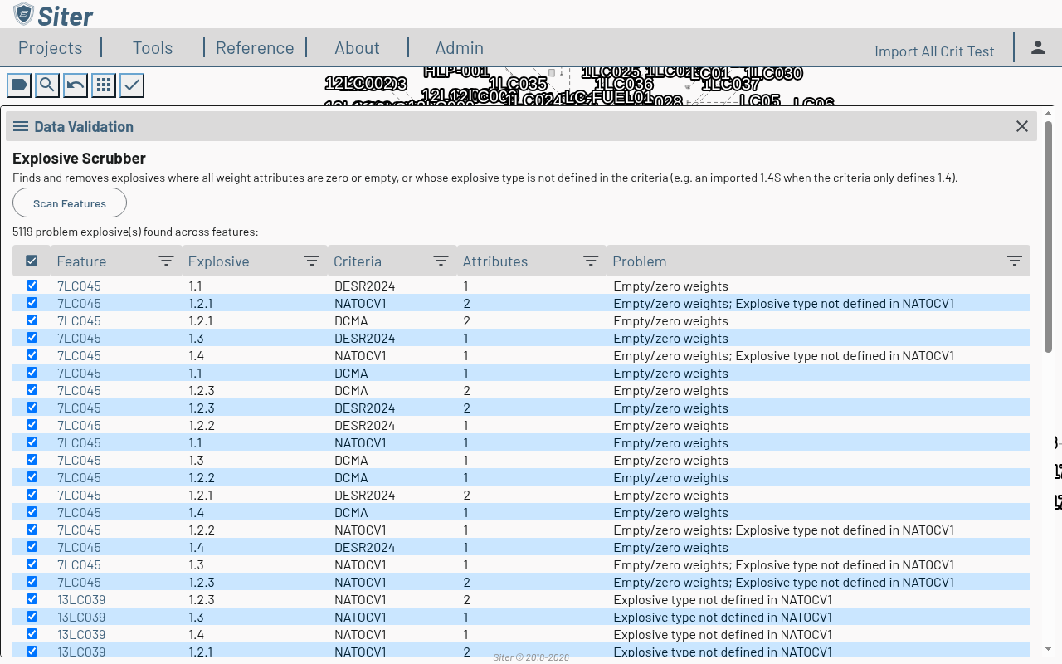
Task: Close the Data Validation panel
Action: click(1022, 126)
